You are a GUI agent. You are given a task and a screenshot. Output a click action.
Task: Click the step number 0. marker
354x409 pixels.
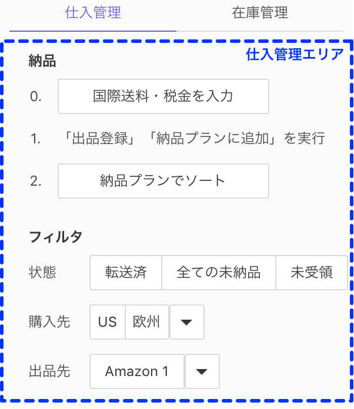click(x=35, y=96)
